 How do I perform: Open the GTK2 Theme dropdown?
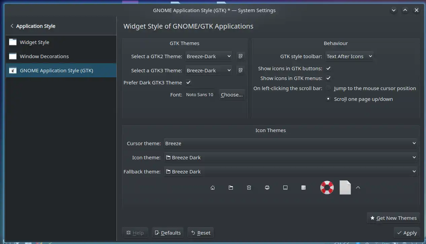(209, 56)
